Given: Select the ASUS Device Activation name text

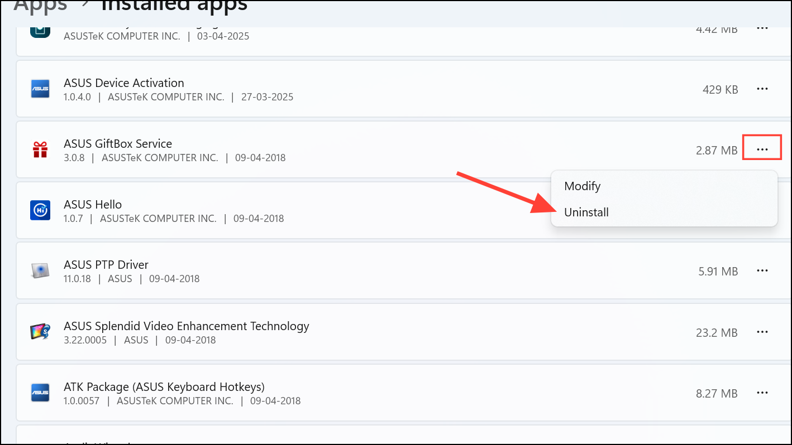Looking at the screenshot, I should click(124, 83).
